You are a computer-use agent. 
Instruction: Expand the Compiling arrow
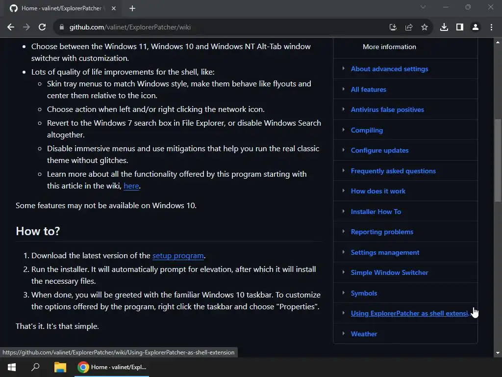click(x=343, y=130)
